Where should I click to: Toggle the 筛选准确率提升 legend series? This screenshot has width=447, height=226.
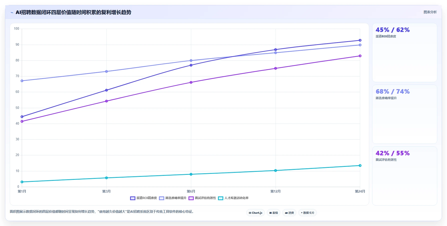[x=173, y=198]
